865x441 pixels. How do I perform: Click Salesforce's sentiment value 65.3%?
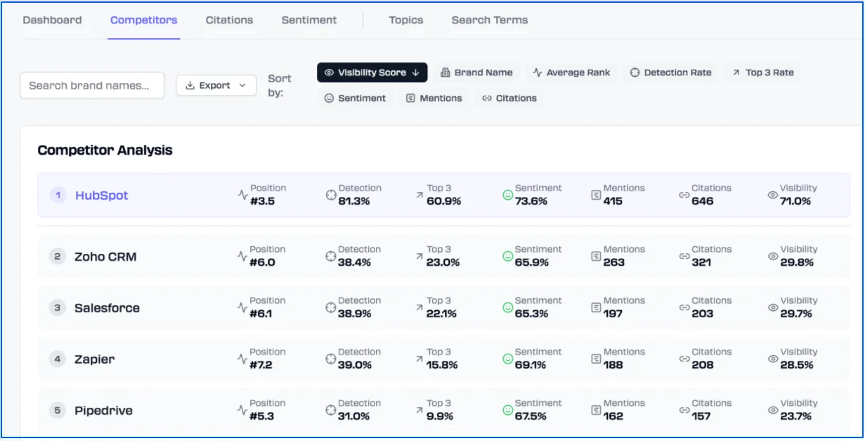pyautogui.click(x=531, y=314)
